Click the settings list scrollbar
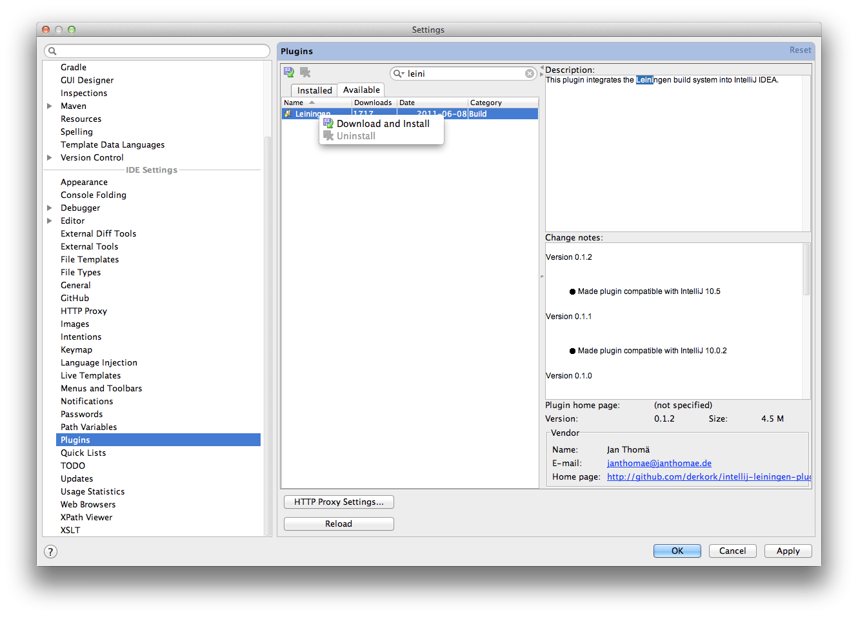The width and height of the screenshot is (858, 617). (268, 336)
